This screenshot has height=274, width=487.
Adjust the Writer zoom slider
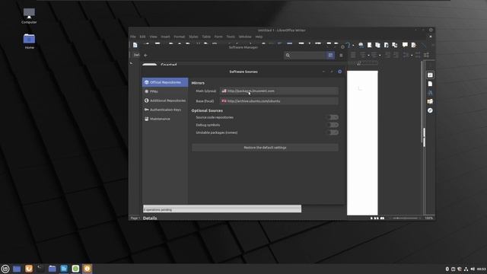point(405,218)
